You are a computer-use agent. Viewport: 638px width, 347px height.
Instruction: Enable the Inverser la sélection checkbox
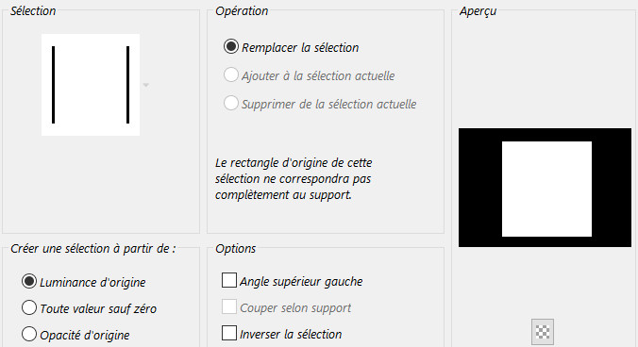pyautogui.click(x=229, y=333)
